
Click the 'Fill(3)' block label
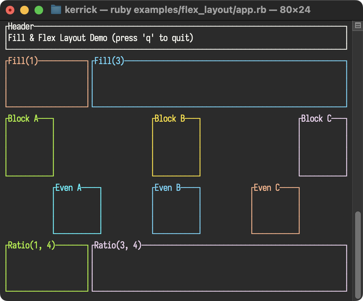pos(109,61)
